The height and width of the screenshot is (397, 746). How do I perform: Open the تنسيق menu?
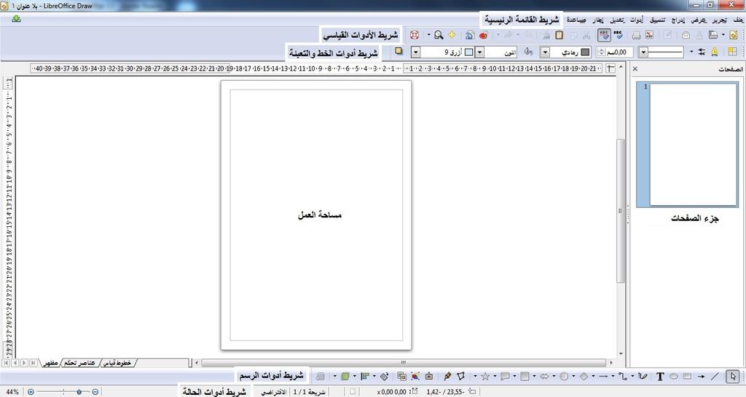658,20
